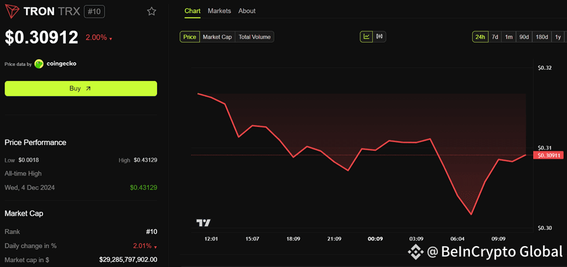Switch to line chart view icon
567x267 pixels.
point(366,37)
